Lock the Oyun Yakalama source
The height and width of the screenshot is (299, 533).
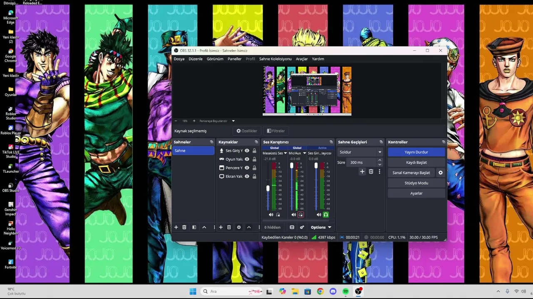(x=254, y=159)
